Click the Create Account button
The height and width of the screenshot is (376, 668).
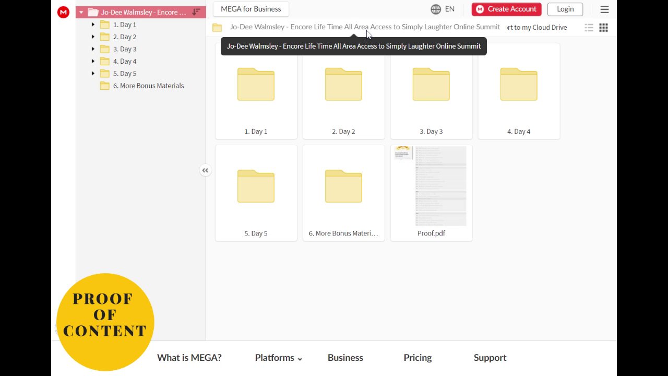click(507, 9)
